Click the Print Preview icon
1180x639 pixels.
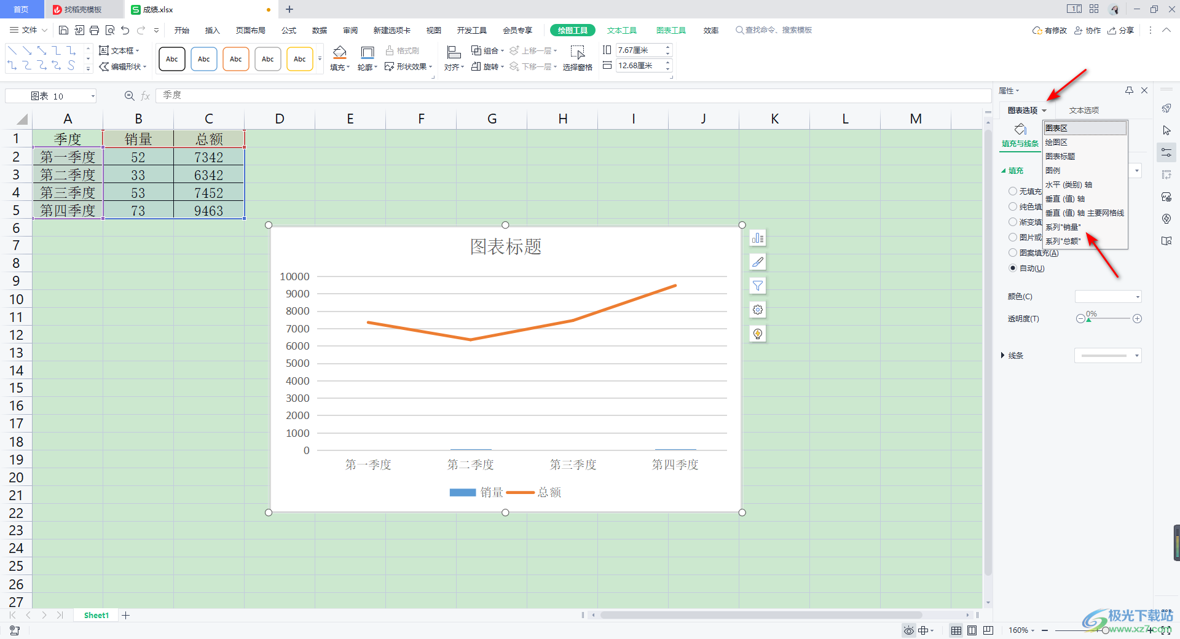pyautogui.click(x=110, y=30)
